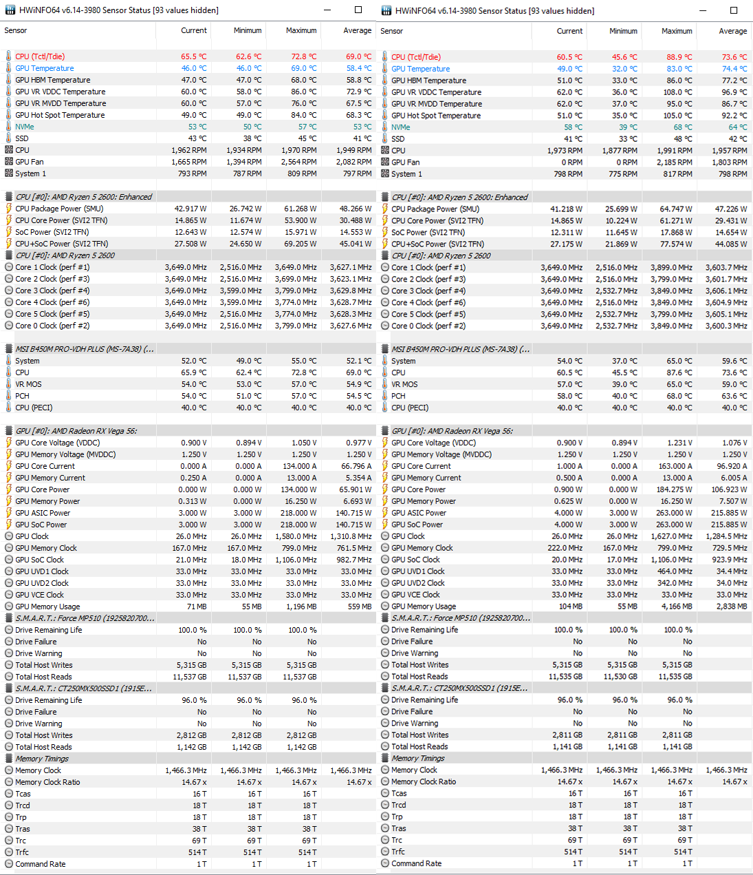
Task: Click clock icon beside GPU Memory Clock in left window
Action: [x=9, y=548]
